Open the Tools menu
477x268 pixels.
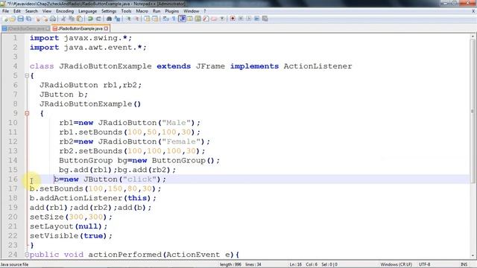[x=126, y=11]
